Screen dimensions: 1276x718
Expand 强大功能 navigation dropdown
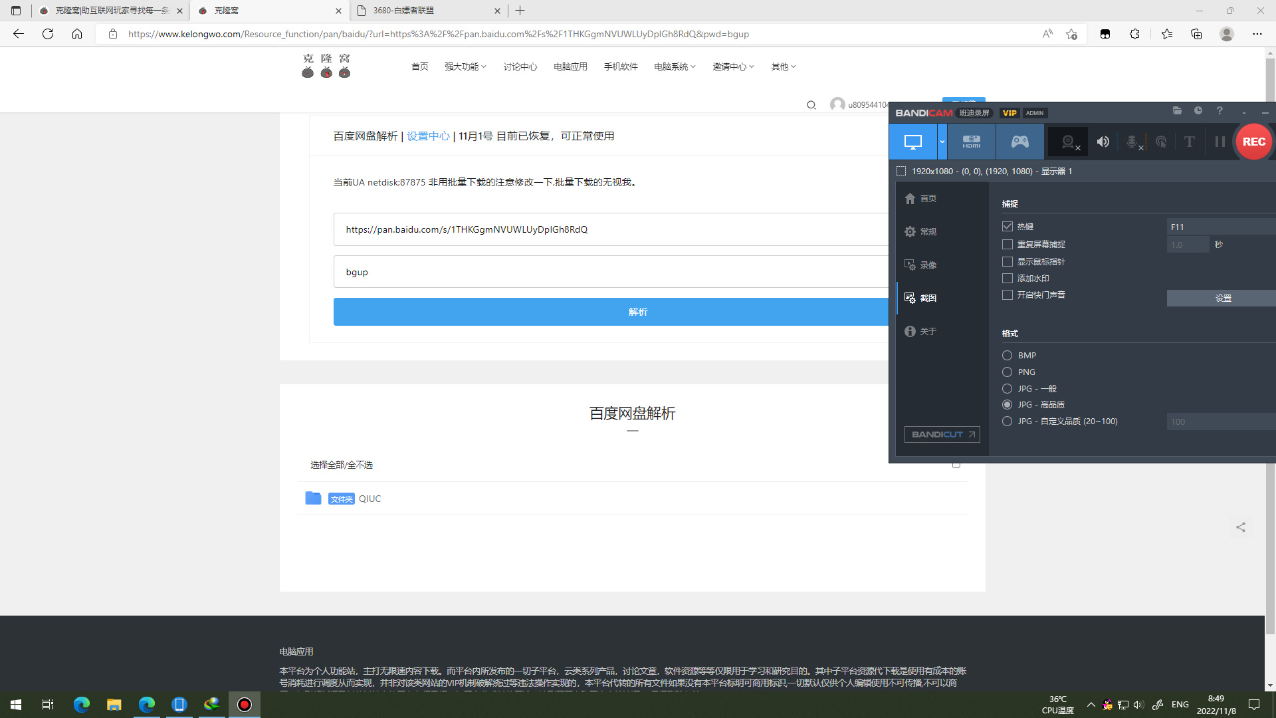(x=465, y=66)
